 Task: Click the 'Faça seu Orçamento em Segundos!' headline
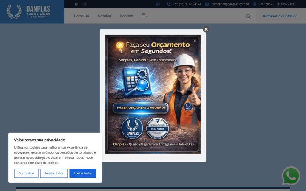[x=158, y=48]
